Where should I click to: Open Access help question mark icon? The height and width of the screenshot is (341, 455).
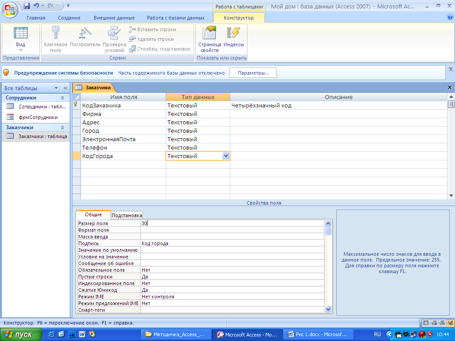[x=450, y=17]
